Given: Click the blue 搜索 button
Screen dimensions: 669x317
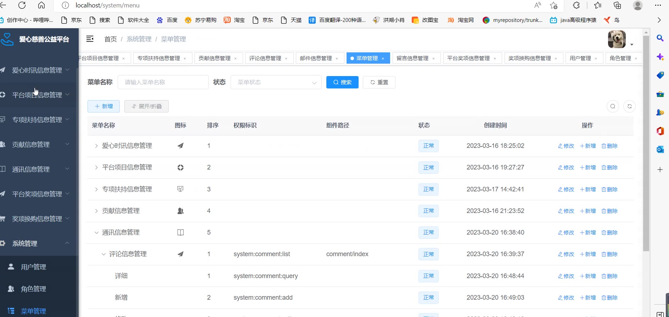Looking at the screenshot, I should [342, 82].
